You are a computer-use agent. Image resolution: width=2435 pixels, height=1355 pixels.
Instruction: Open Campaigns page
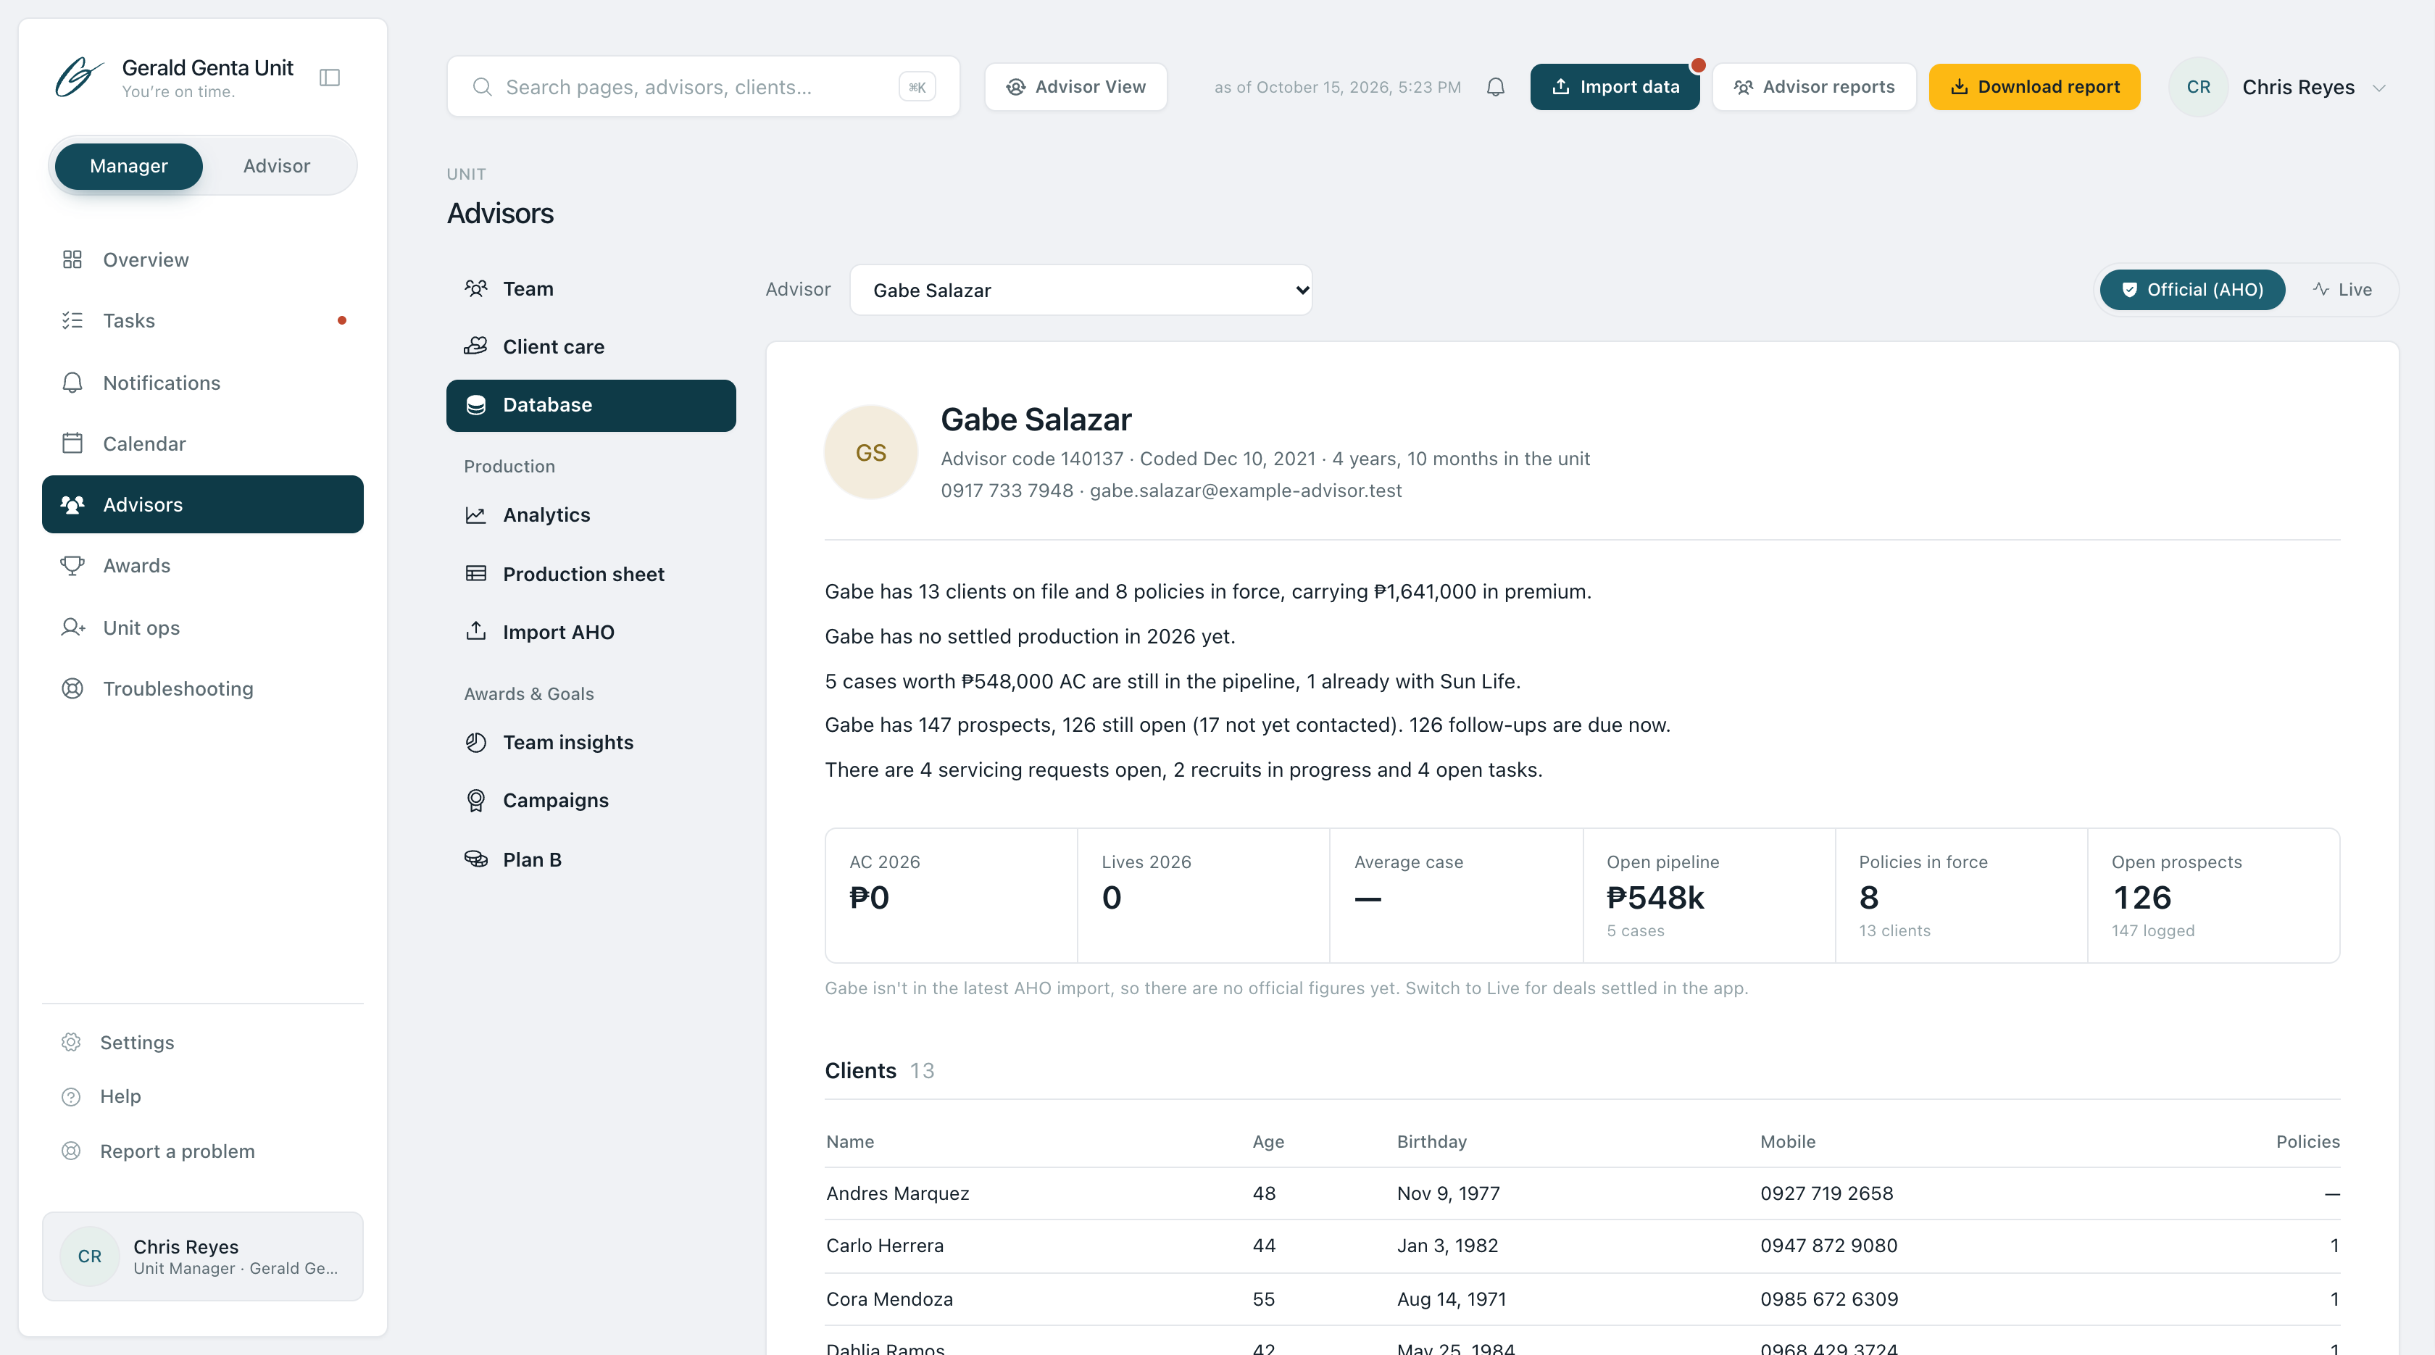pyautogui.click(x=591, y=801)
